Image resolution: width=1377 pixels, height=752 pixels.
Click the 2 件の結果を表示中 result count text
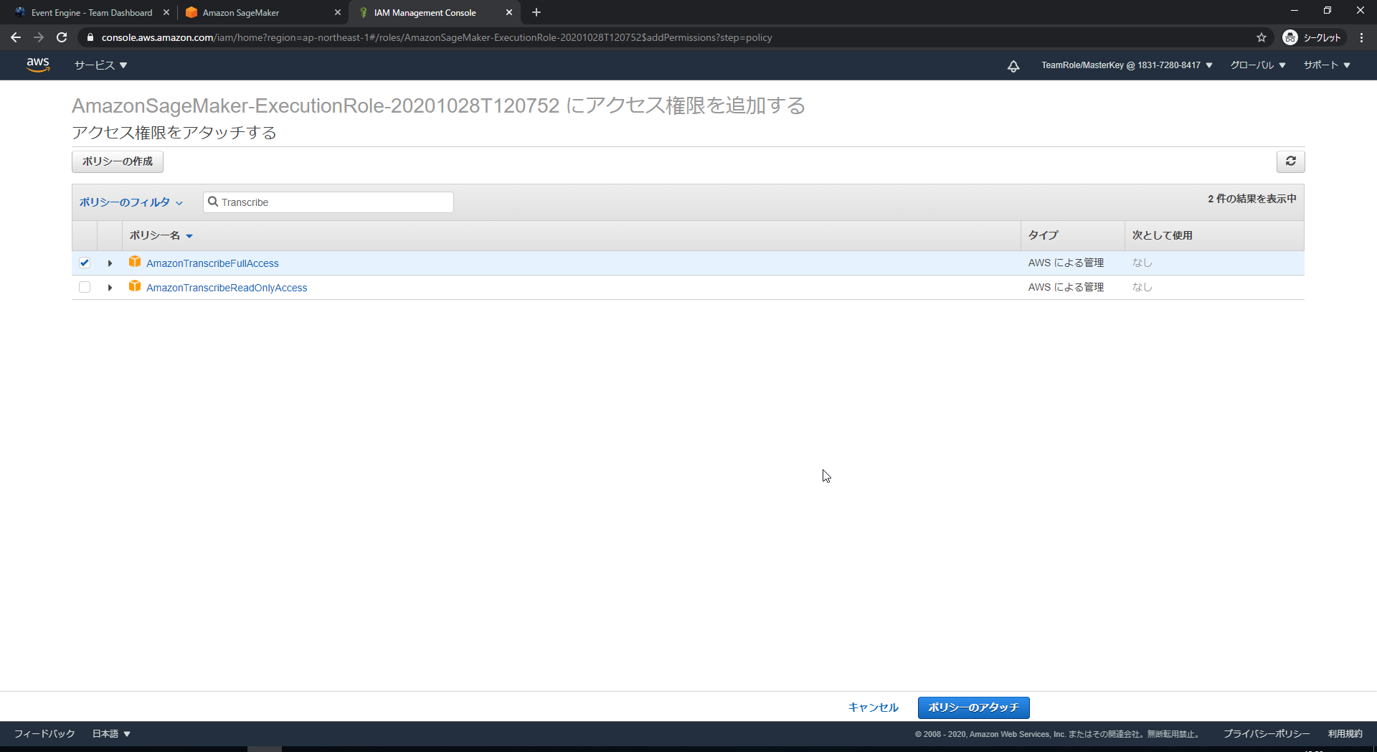tap(1252, 199)
